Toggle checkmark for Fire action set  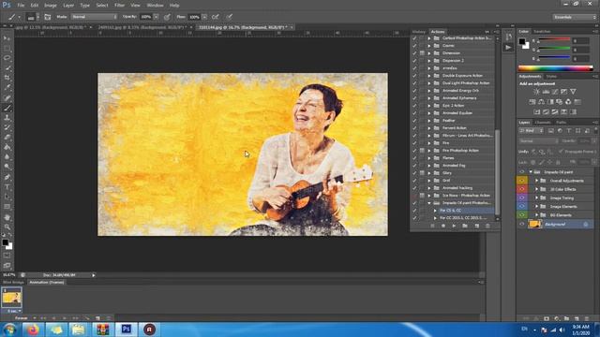point(414,143)
